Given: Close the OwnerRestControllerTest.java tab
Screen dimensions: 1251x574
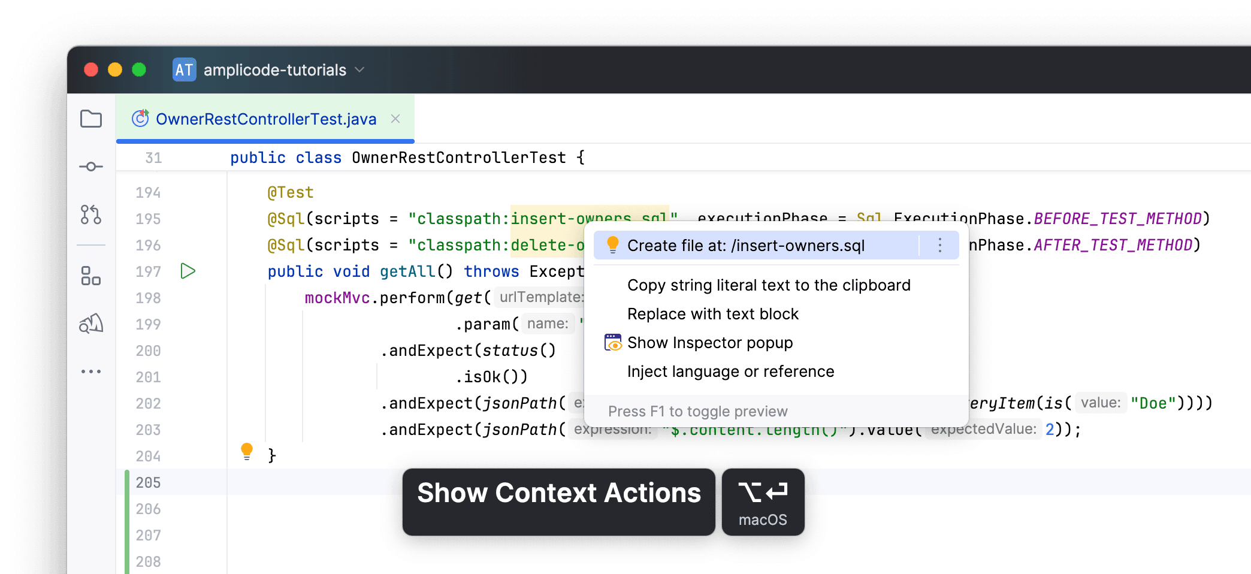Looking at the screenshot, I should 395,119.
